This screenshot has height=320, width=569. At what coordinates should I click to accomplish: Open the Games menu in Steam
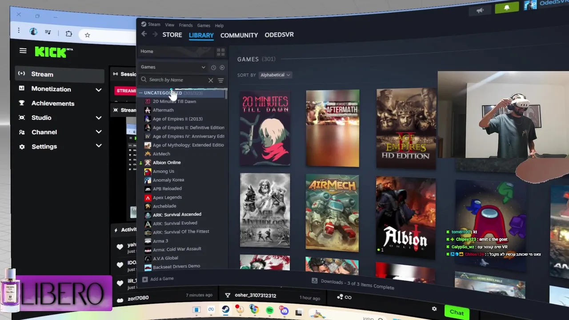tap(204, 26)
